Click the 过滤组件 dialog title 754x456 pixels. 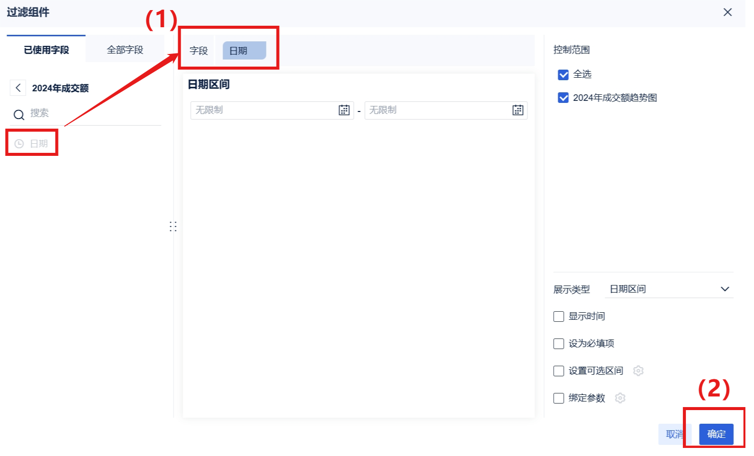[x=28, y=12]
